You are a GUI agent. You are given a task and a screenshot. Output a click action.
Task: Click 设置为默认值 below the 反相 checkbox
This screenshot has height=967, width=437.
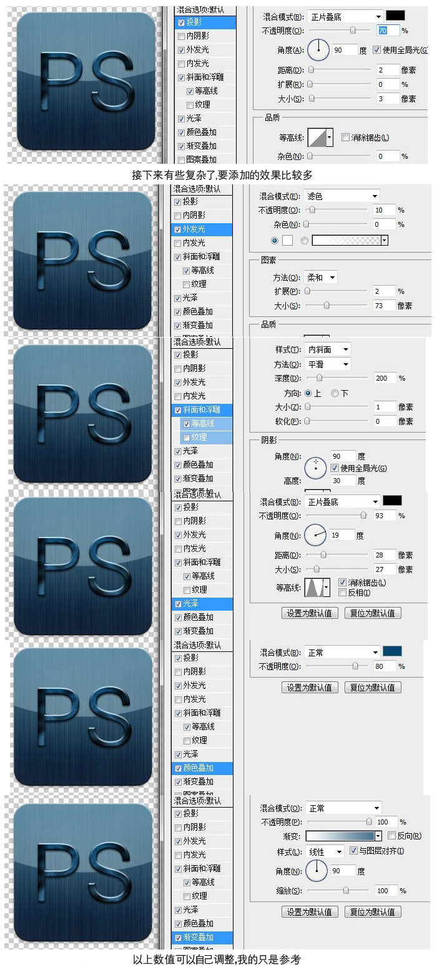[x=310, y=613]
